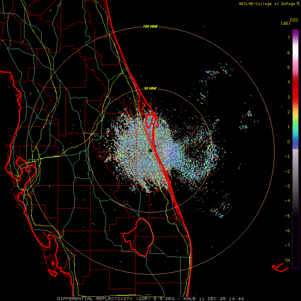301x301 pixels.
Task: Click the 5 tick label on color scale
Action: (x=289, y=67)
